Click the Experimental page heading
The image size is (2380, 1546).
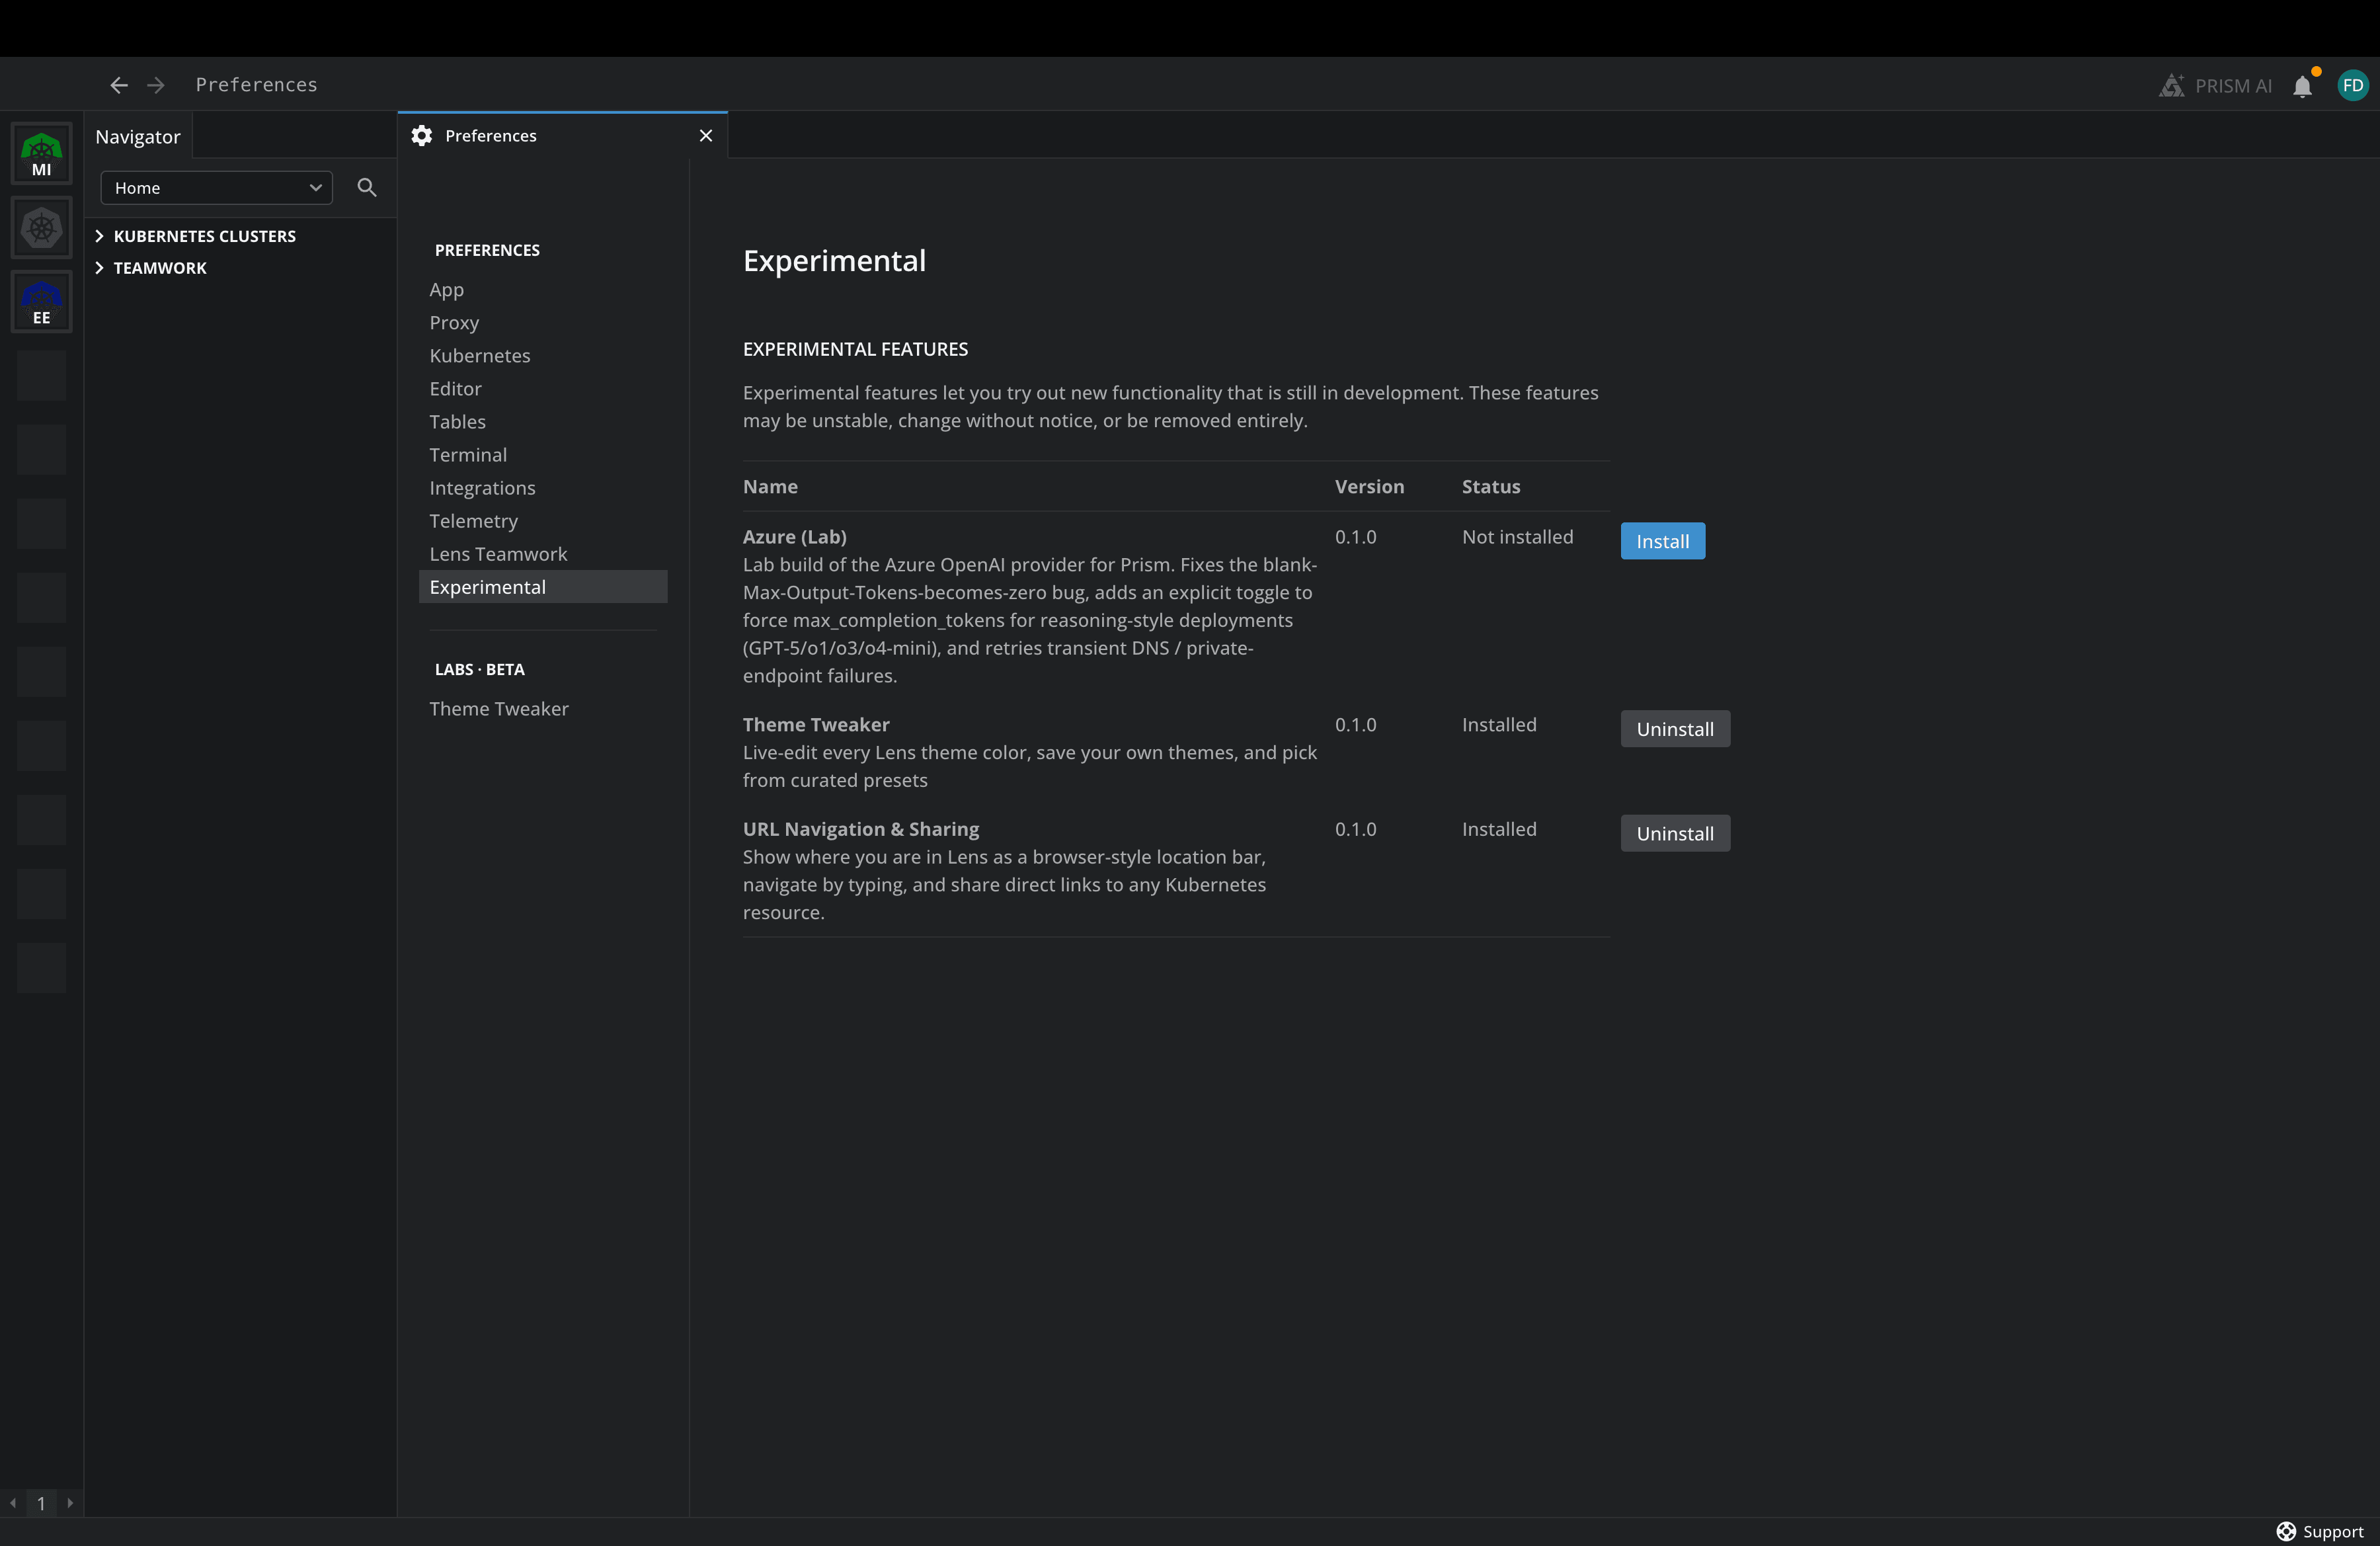click(834, 261)
